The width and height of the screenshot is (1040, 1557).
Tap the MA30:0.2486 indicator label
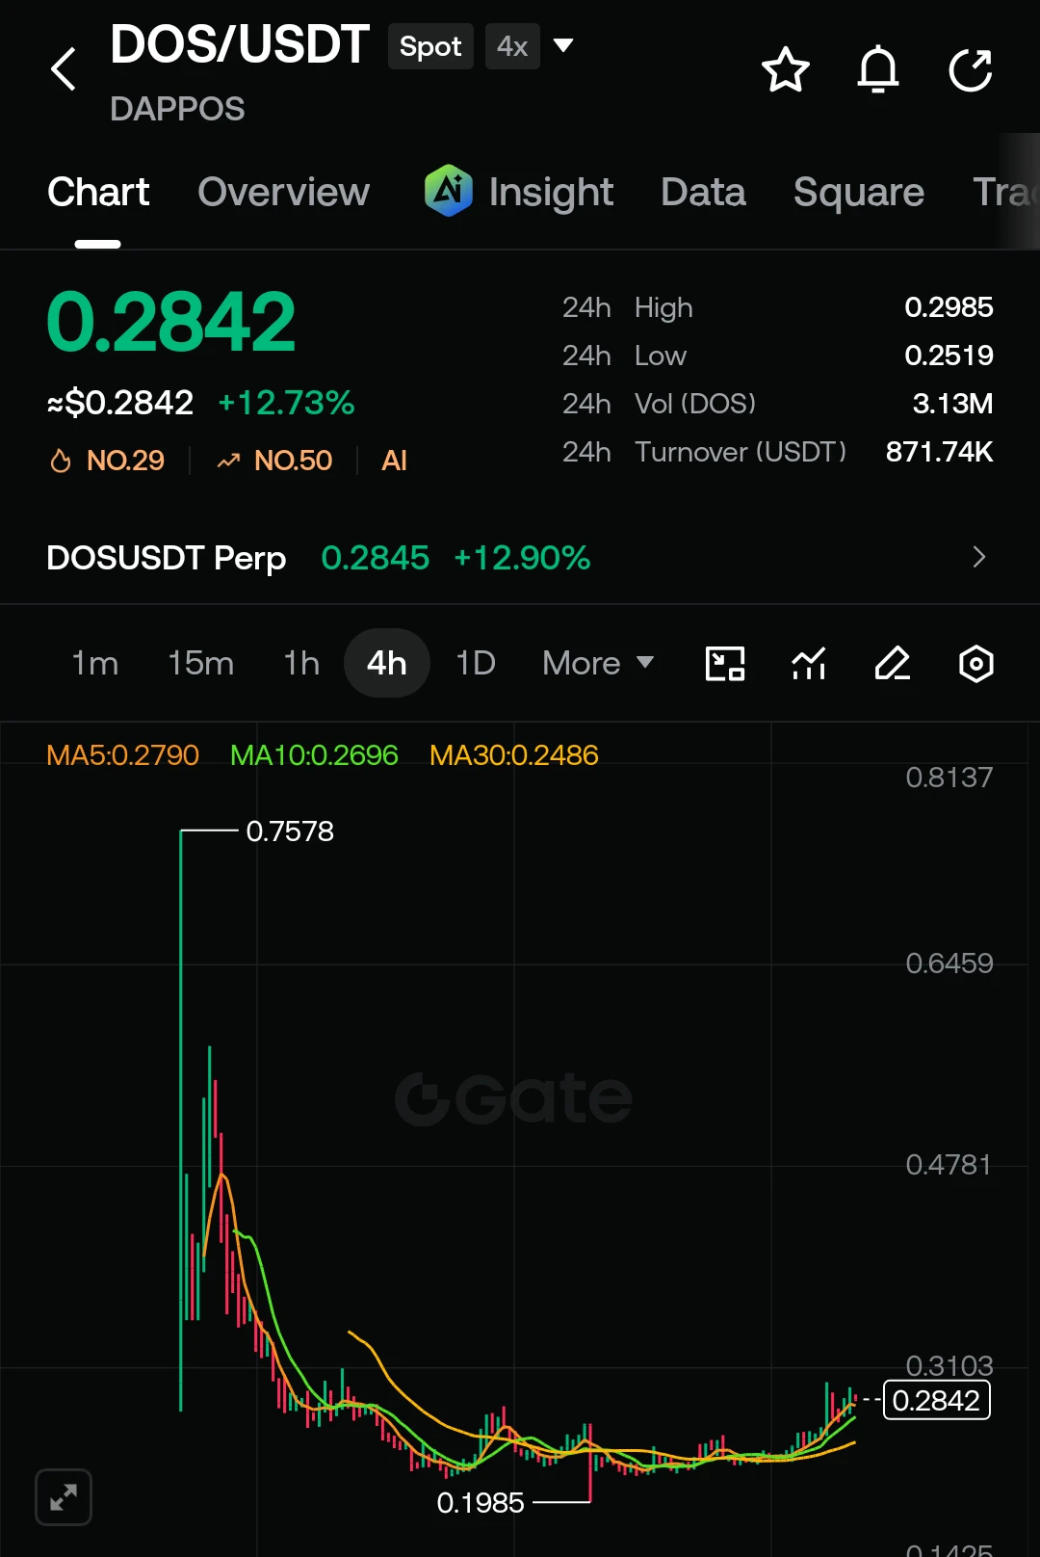click(514, 754)
